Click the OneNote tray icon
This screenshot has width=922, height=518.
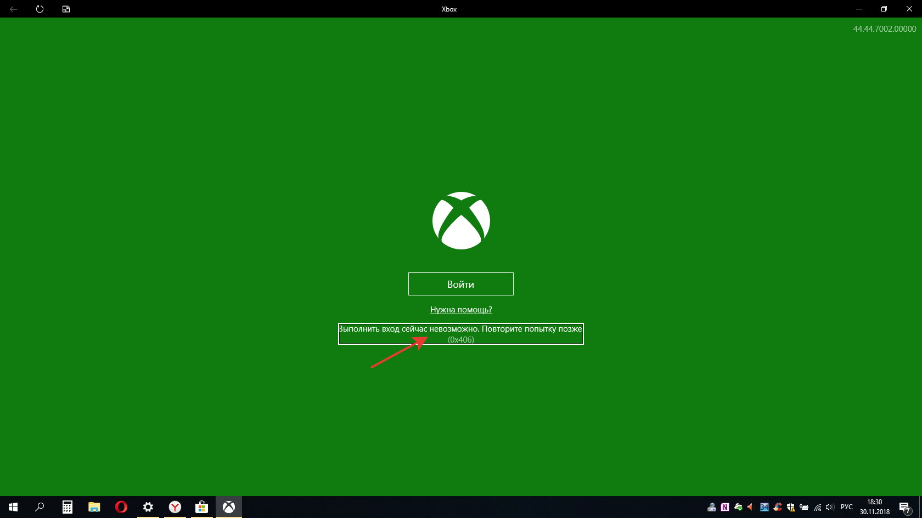(x=725, y=507)
